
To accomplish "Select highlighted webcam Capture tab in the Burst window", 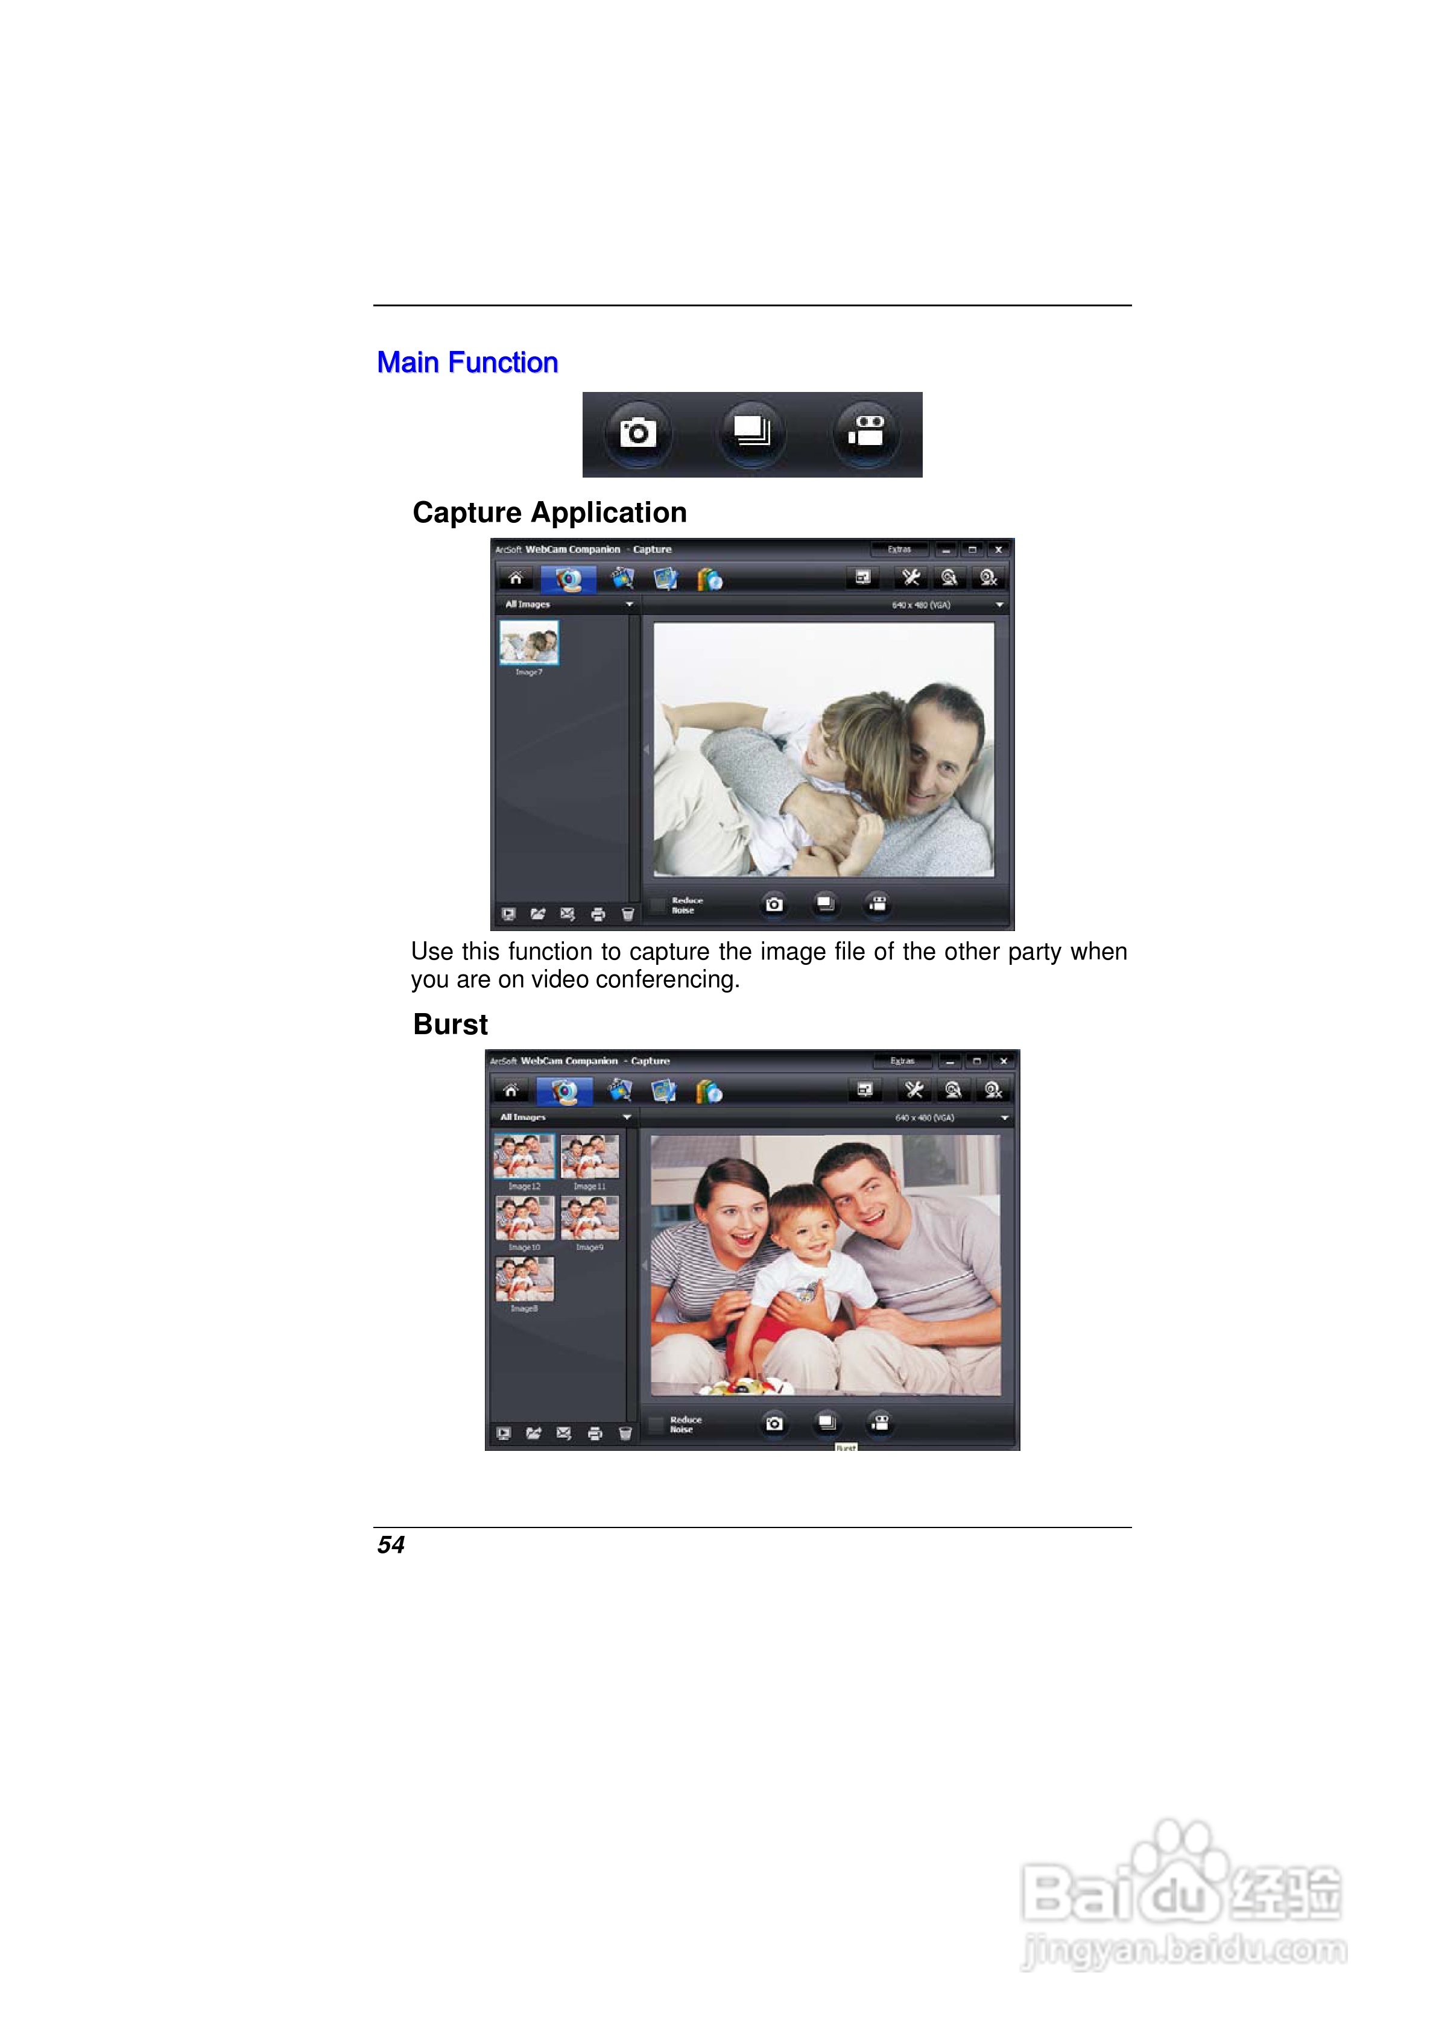I will (565, 1091).
